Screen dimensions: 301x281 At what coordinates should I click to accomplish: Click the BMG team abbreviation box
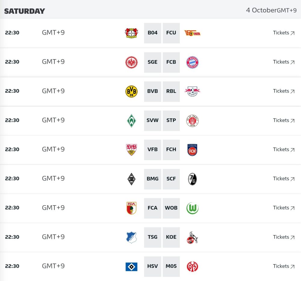tap(153, 179)
